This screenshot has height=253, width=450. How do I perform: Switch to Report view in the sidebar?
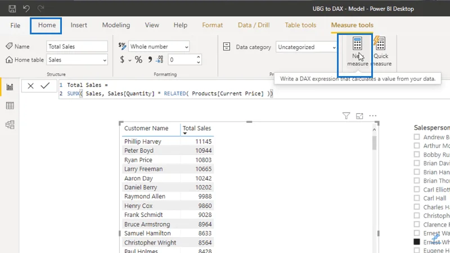click(10, 87)
